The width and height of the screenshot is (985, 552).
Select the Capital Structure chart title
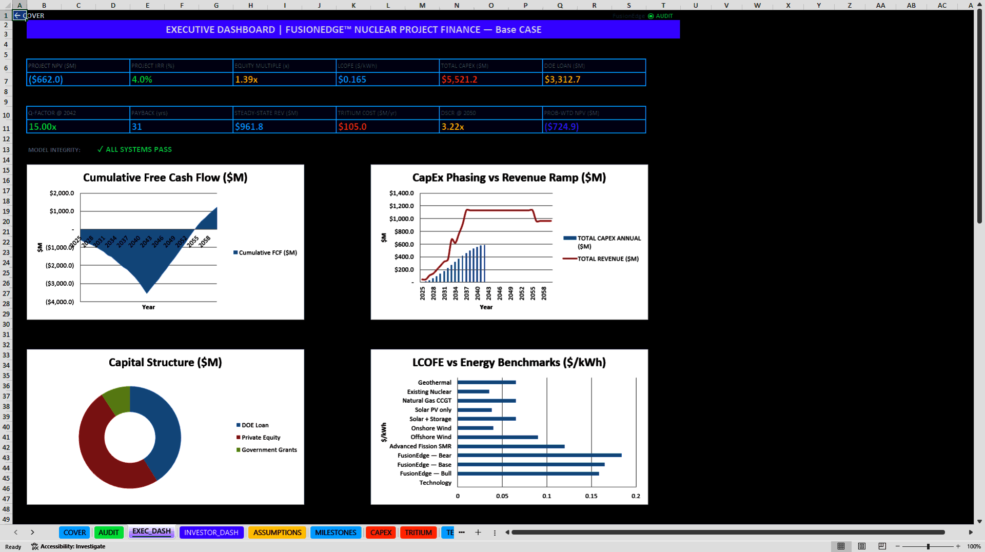pyautogui.click(x=165, y=362)
